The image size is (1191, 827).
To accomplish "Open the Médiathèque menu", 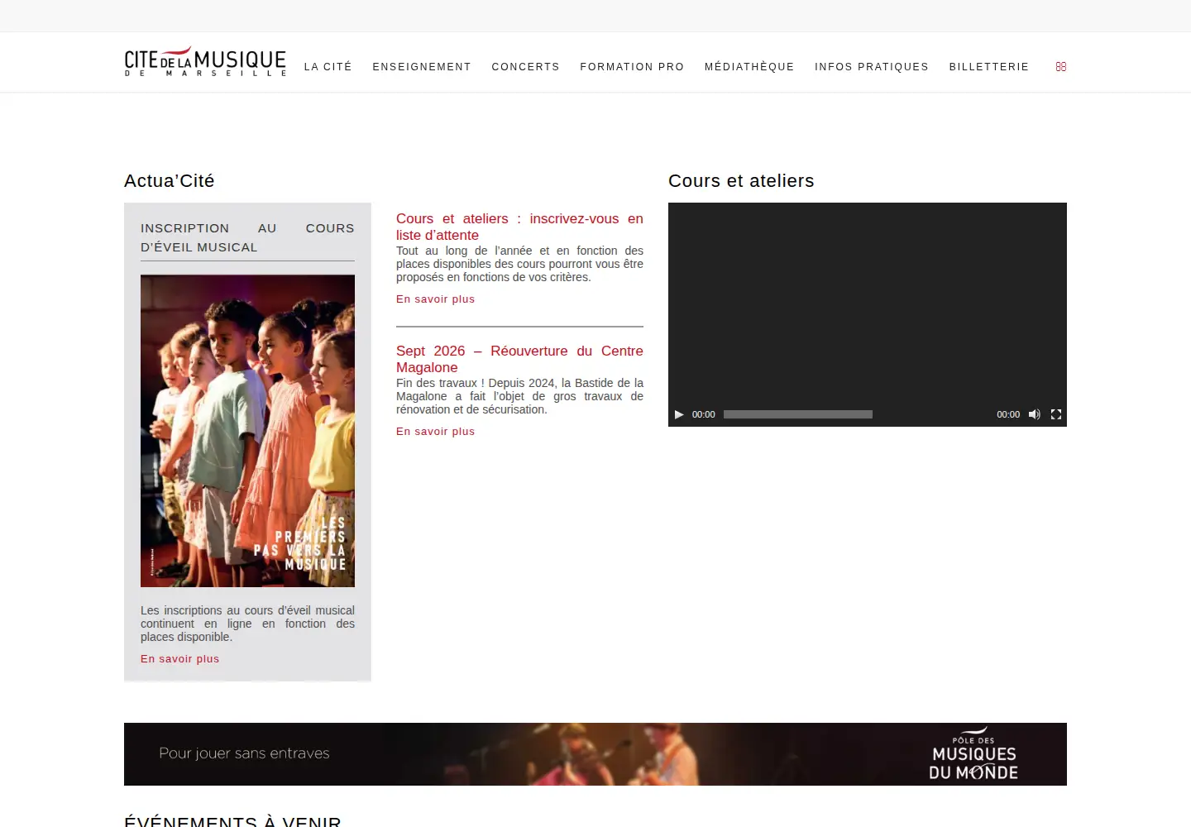I will pyautogui.click(x=749, y=67).
